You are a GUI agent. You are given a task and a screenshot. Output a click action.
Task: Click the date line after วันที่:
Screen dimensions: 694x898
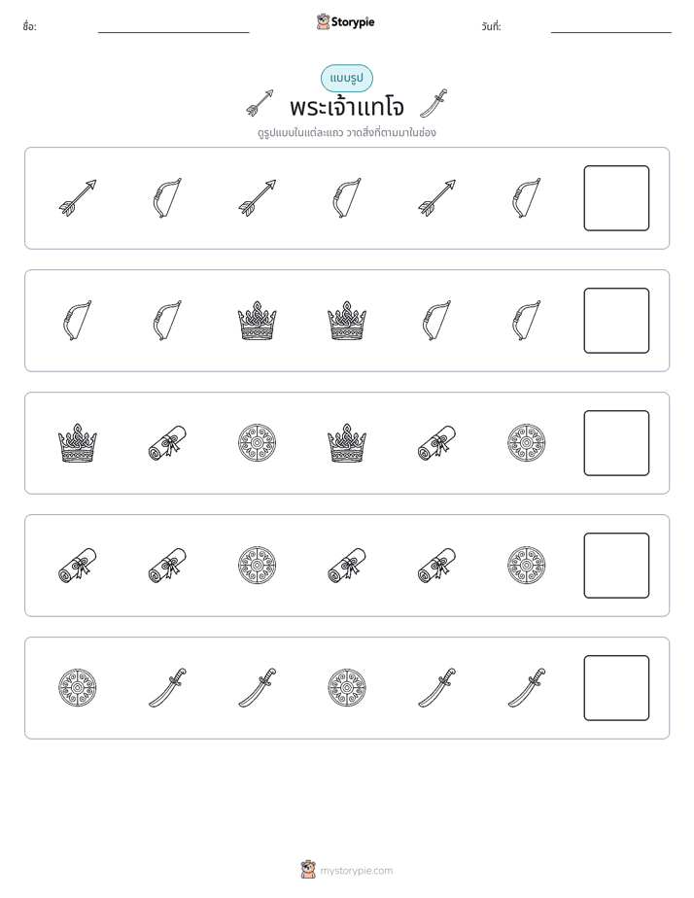tap(611, 32)
